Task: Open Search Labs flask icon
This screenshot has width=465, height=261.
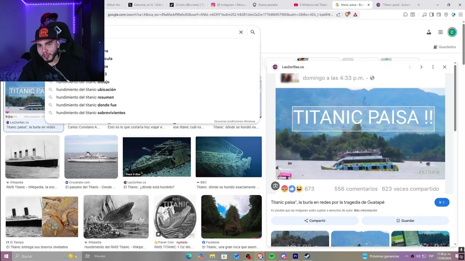Action: 429,32
